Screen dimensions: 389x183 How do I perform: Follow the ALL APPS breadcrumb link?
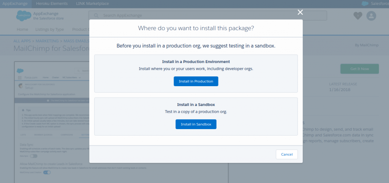pyautogui.click(x=22, y=41)
